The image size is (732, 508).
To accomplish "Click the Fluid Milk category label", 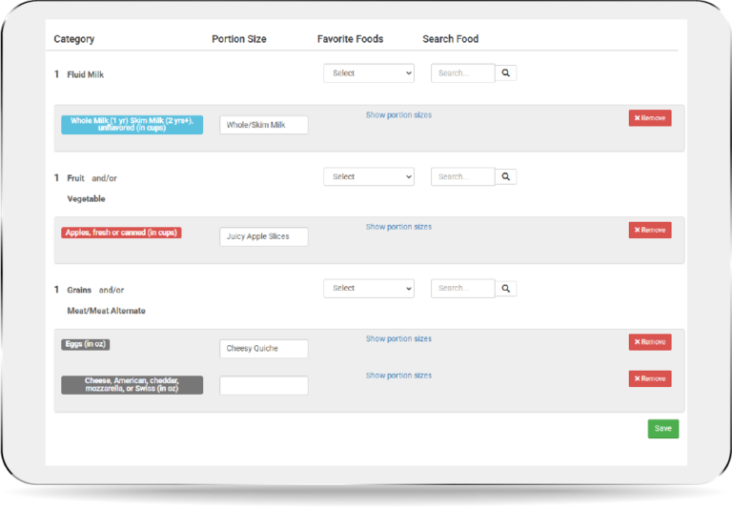I will tap(86, 74).
